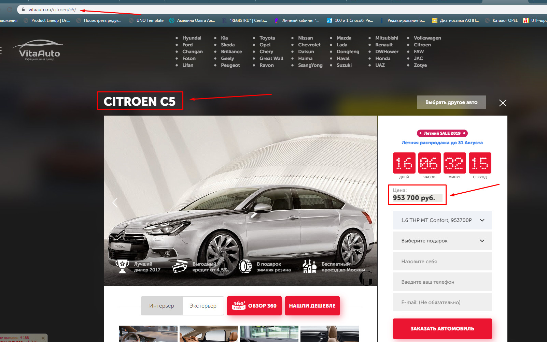
Task: Click the winter tire gift icon
Action: point(245,266)
